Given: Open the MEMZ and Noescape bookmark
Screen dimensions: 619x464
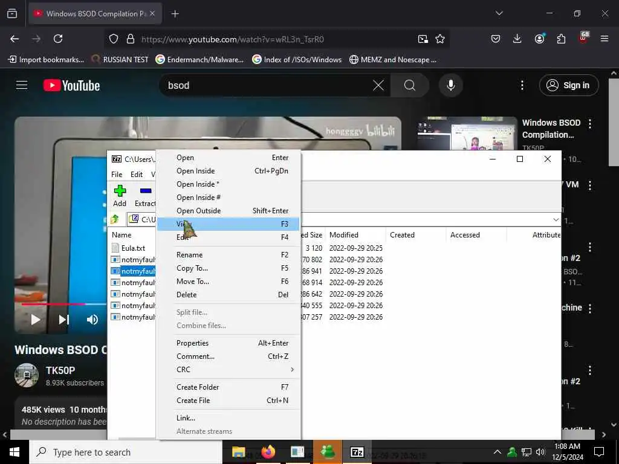Looking at the screenshot, I should click(393, 60).
